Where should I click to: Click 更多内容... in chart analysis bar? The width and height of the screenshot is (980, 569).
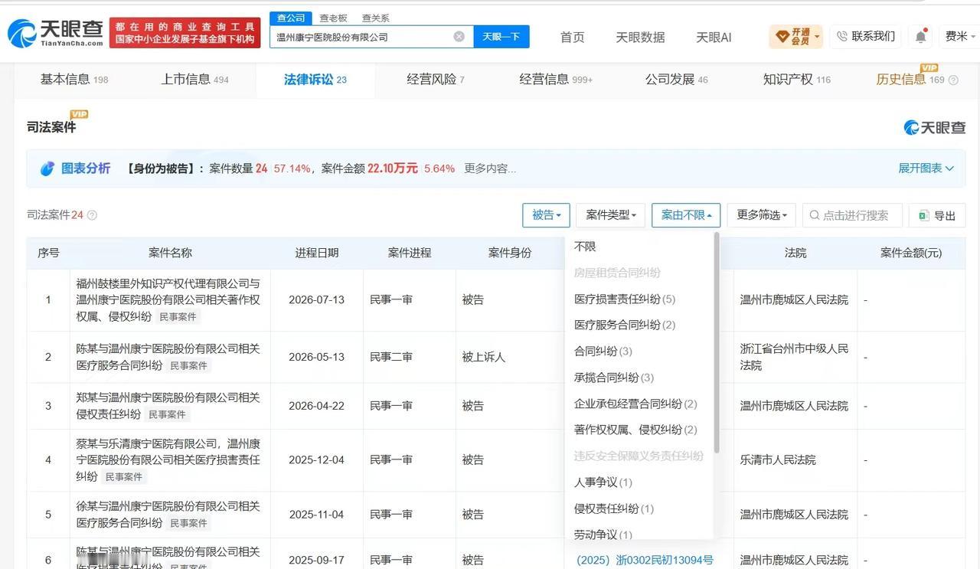(x=490, y=168)
